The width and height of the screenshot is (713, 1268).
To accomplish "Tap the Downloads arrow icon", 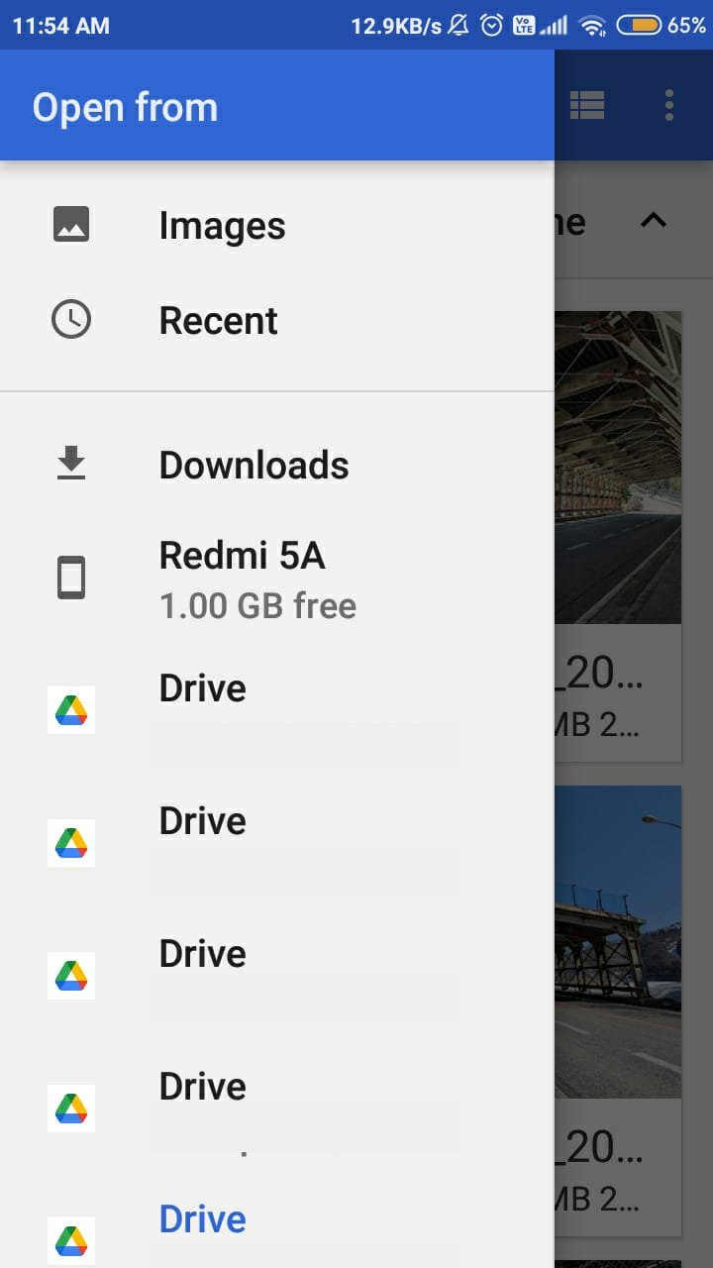I will [x=71, y=464].
